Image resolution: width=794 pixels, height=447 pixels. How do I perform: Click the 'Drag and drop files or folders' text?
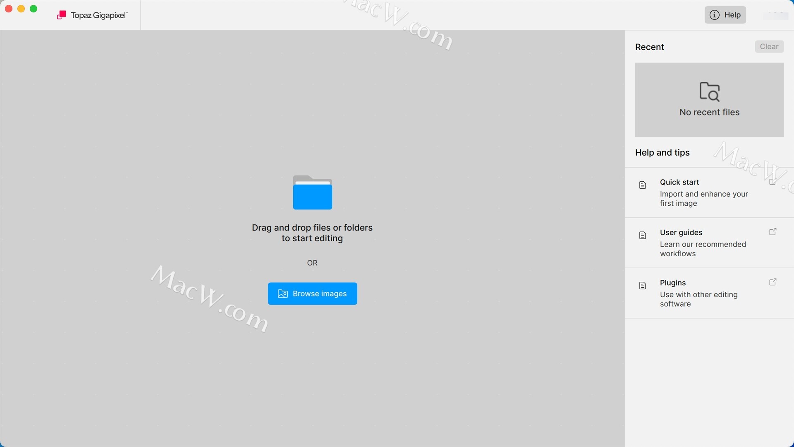pos(312,228)
